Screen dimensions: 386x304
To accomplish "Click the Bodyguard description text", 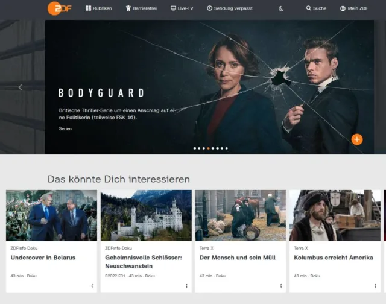I will point(118,114).
